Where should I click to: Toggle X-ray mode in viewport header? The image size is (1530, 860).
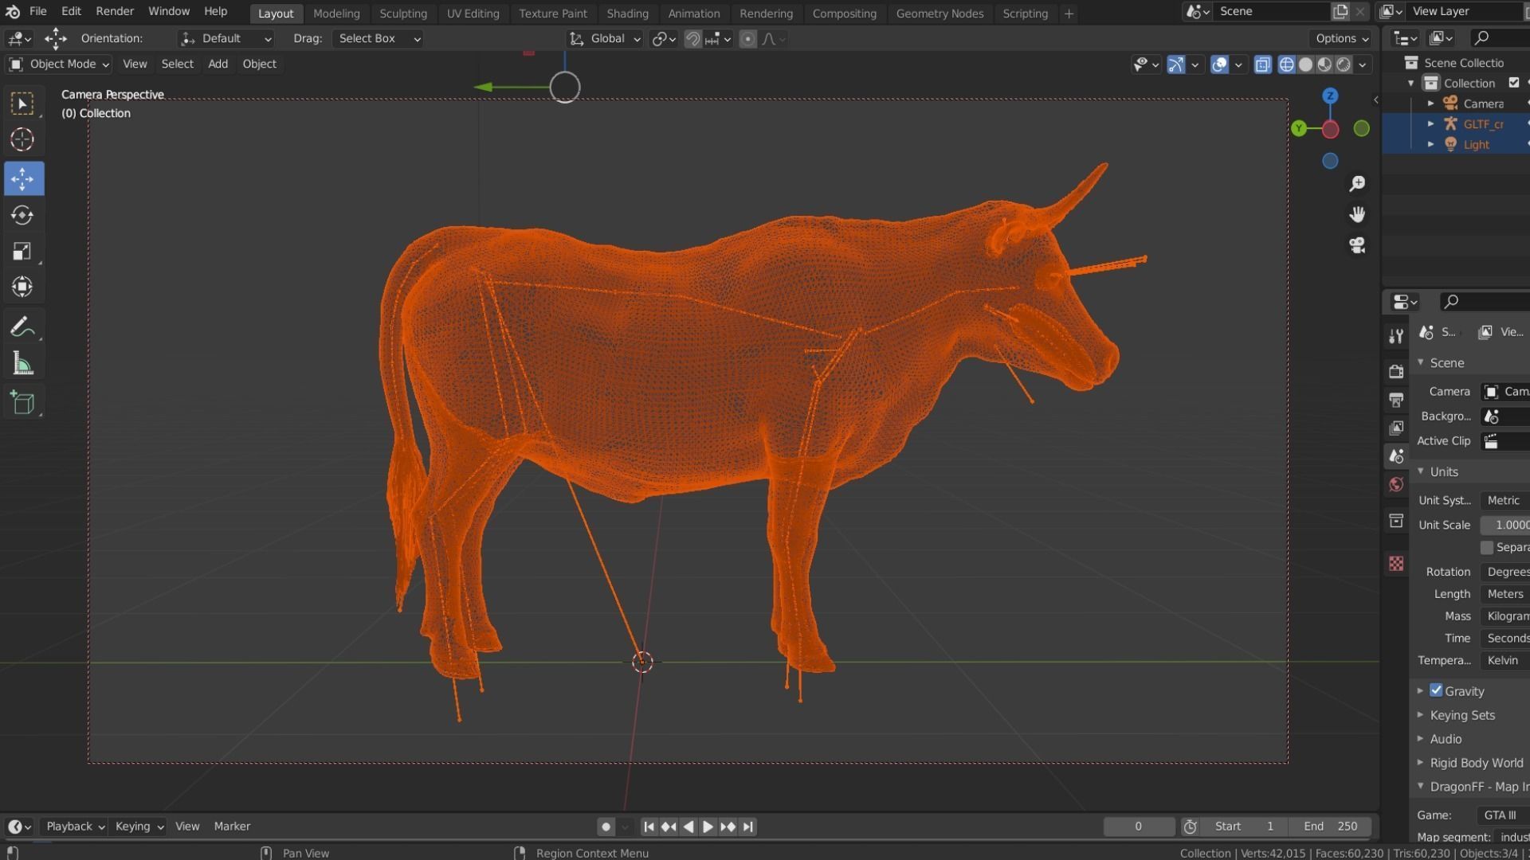1262,64
